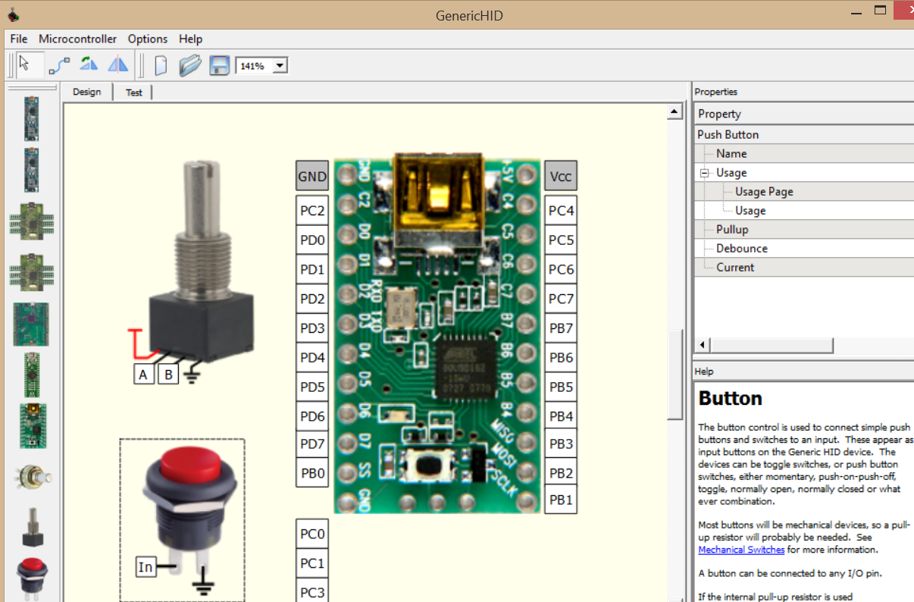Open a file using the folder icon
Screen dimensions: 914x602
[x=189, y=66]
